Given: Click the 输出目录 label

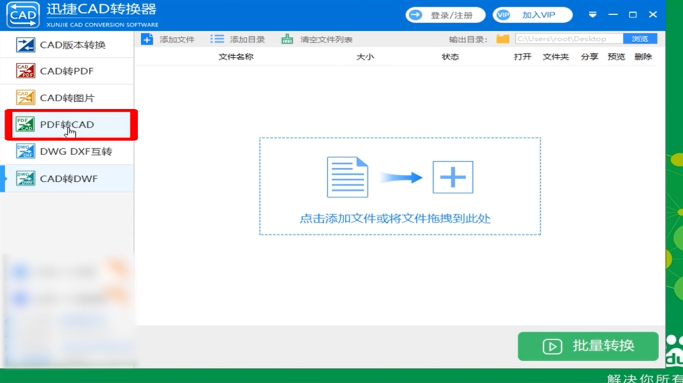Looking at the screenshot, I should 469,39.
